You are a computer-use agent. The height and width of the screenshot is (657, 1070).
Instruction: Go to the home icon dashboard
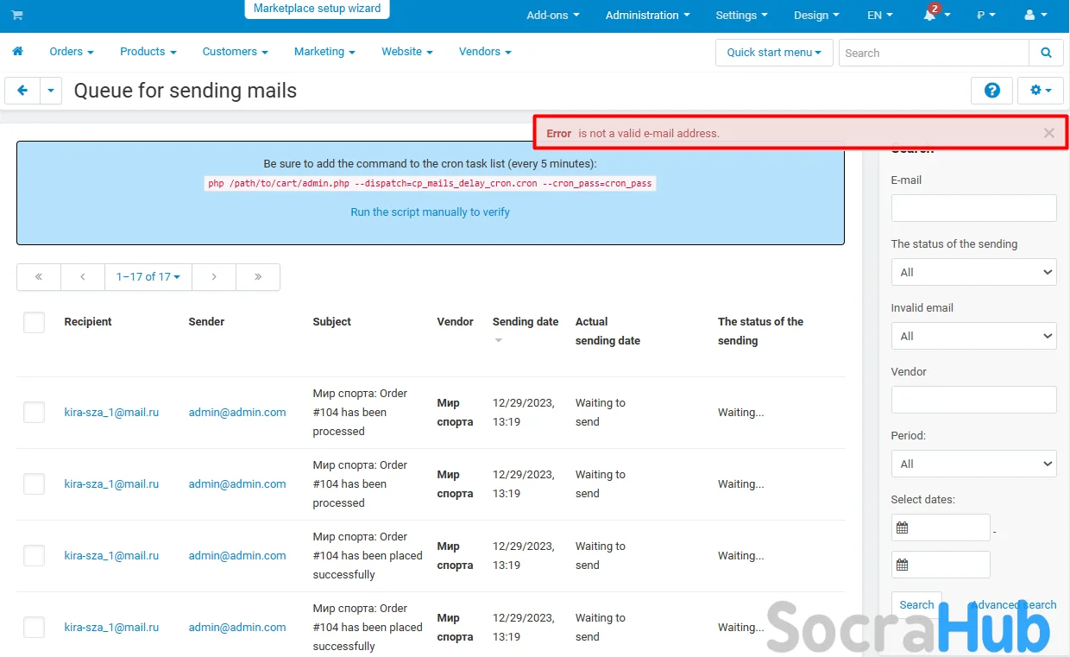(17, 52)
